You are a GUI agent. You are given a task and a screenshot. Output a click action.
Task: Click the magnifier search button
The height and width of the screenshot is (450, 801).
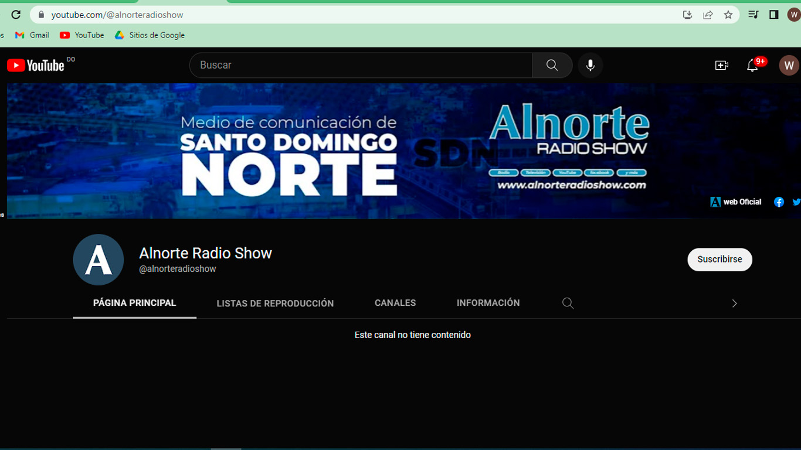(552, 65)
